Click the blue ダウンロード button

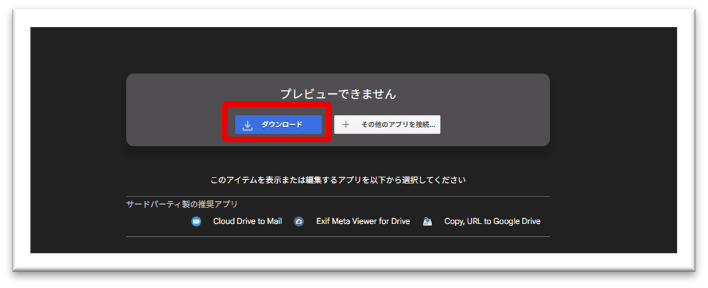[278, 125]
